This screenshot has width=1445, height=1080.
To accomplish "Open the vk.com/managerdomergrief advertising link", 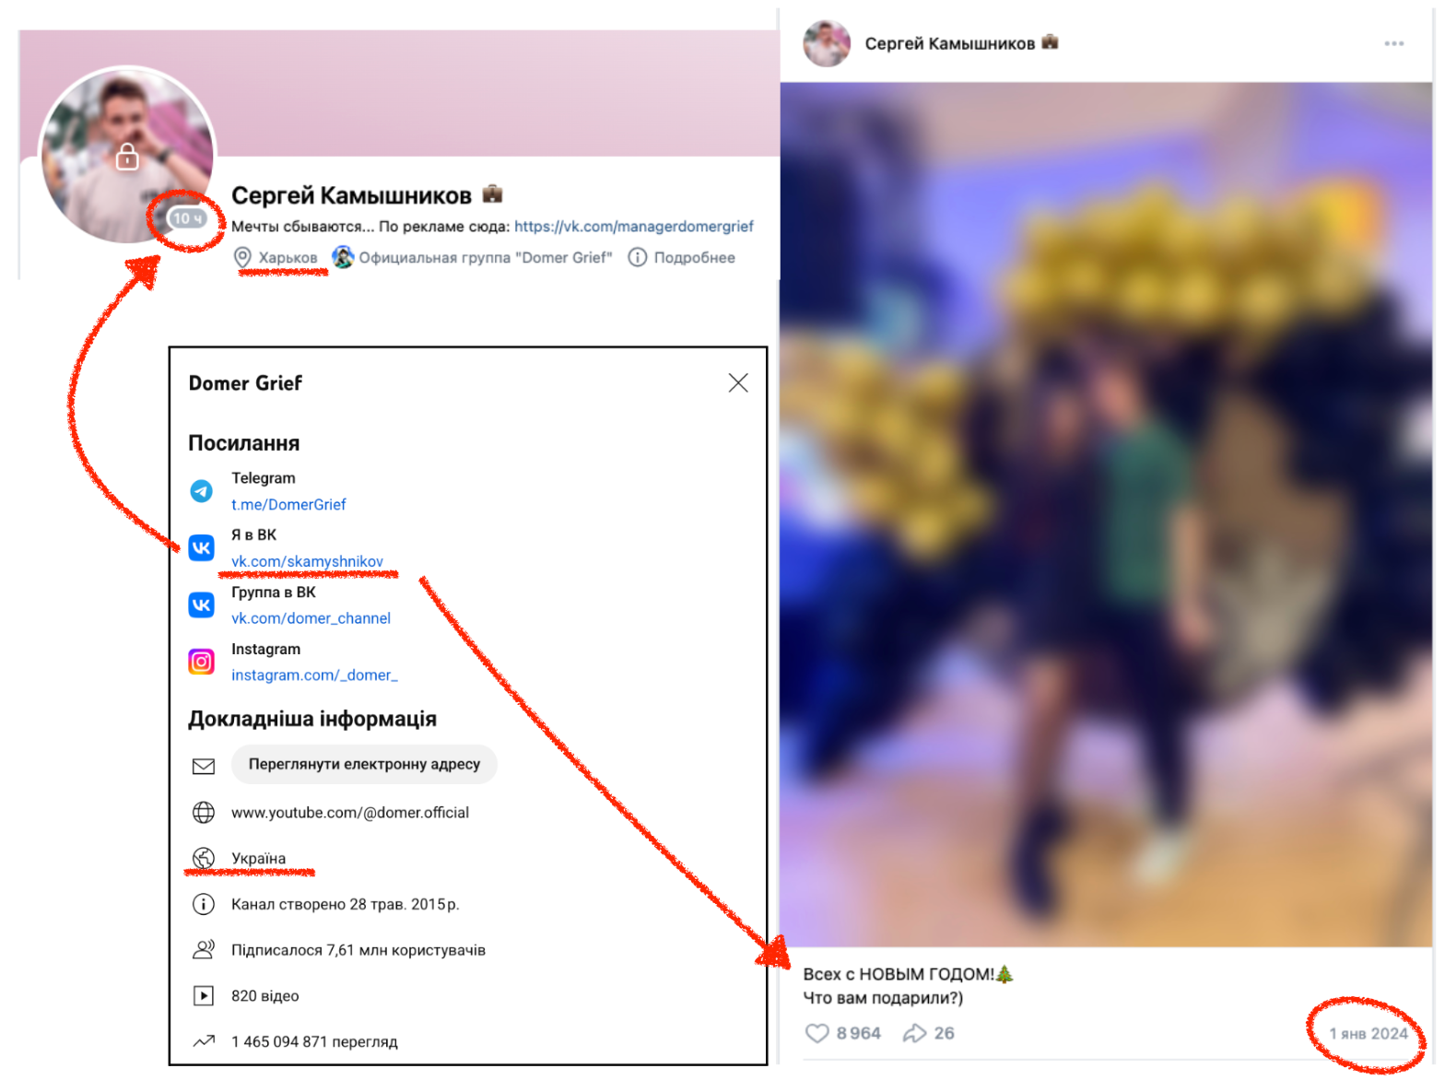I will point(633,226).
